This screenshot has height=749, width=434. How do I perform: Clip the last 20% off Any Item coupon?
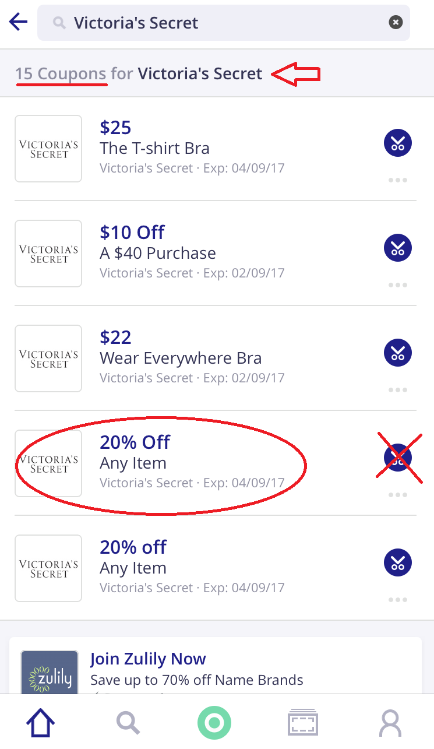398,562
